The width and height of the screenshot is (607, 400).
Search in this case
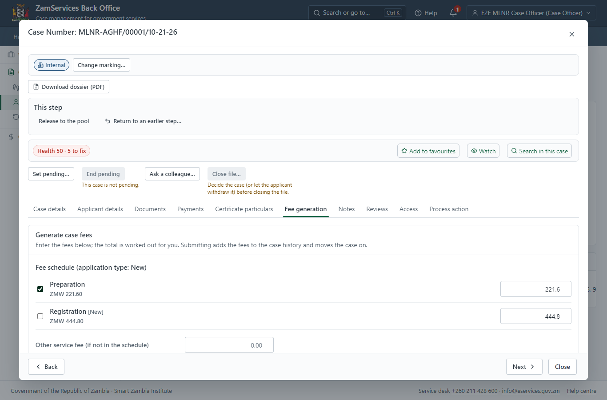(x=539, y=151)
